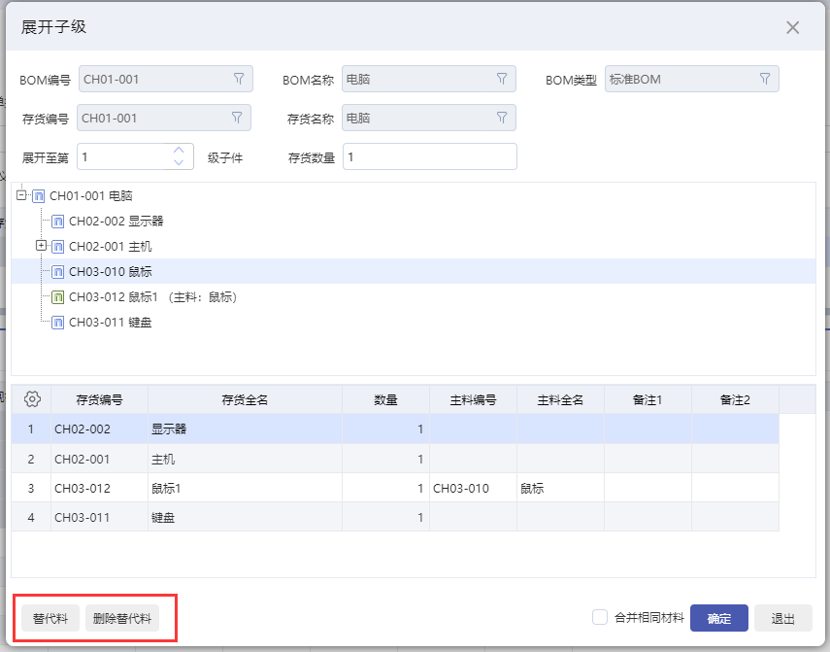The height and width of the screenshot is (652, 830).
Task: Open the column settings gear in the table header
Action: 29,398
